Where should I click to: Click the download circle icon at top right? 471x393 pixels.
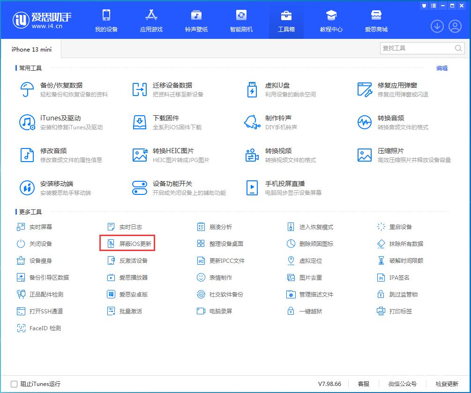tap(437, 27)
